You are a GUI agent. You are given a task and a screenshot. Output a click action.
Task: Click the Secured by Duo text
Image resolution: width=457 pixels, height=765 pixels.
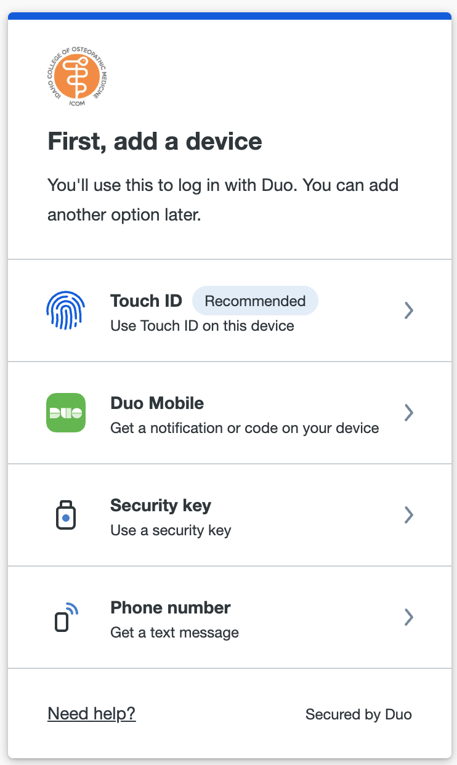click(x=358, y=714)
